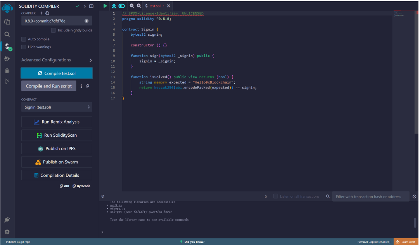Click the web3.js link in terminal
Image resolution: width=420 pixels, height=247 pixels.
click(x=116, y=205)
